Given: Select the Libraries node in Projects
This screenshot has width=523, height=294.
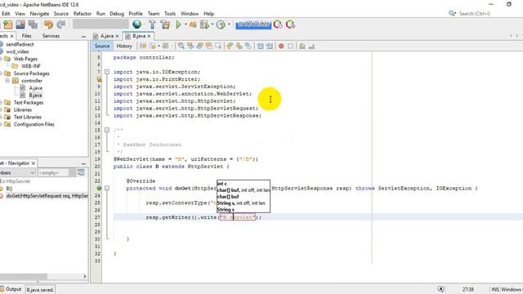Looking at the screenshot, I should click(x=23, y=109).
